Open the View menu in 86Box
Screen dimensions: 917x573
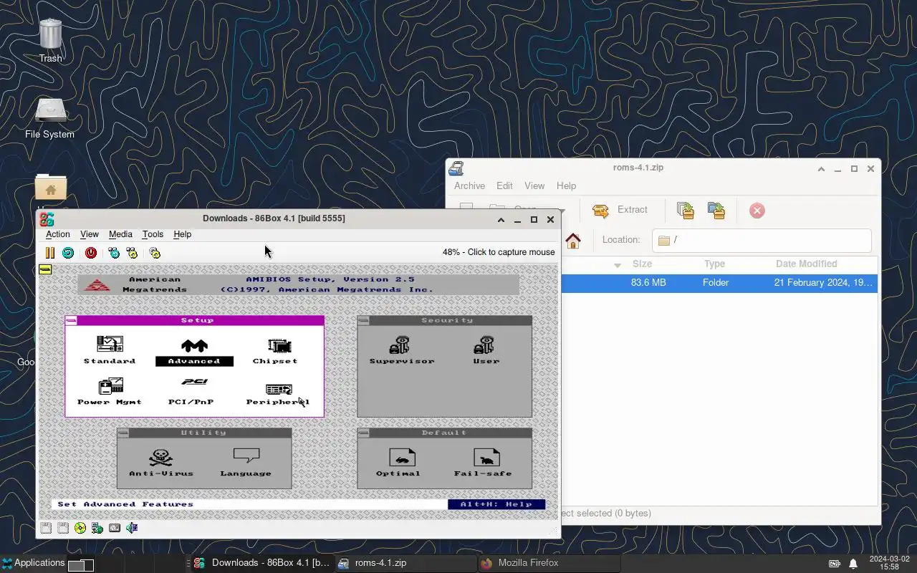click(x=90, y=234)
